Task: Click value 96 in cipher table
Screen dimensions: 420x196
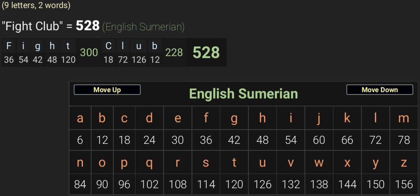Action: click(124, 184)
